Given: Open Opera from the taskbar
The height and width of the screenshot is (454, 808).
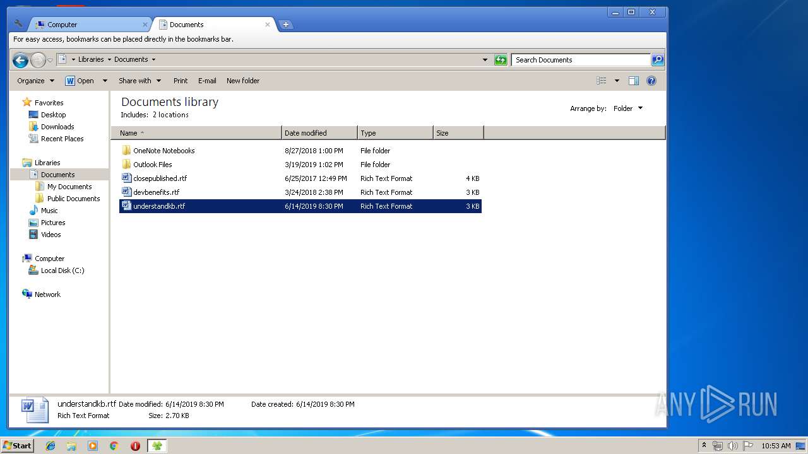Looking at the screenshot, I should click(135, 446).
